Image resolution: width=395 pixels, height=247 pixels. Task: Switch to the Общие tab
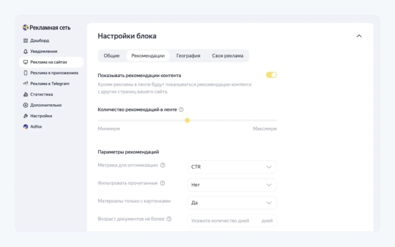[112, 56]
